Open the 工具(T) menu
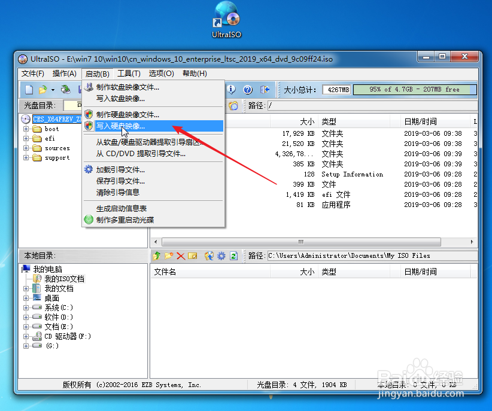This screenshot has width=492, height=411. [129, 74]
